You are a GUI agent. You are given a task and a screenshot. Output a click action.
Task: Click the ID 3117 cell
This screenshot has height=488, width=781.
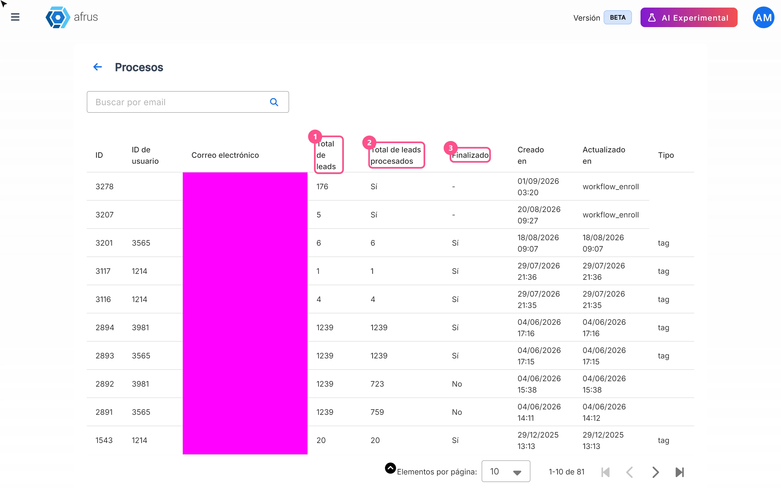[x=103, y=271]
